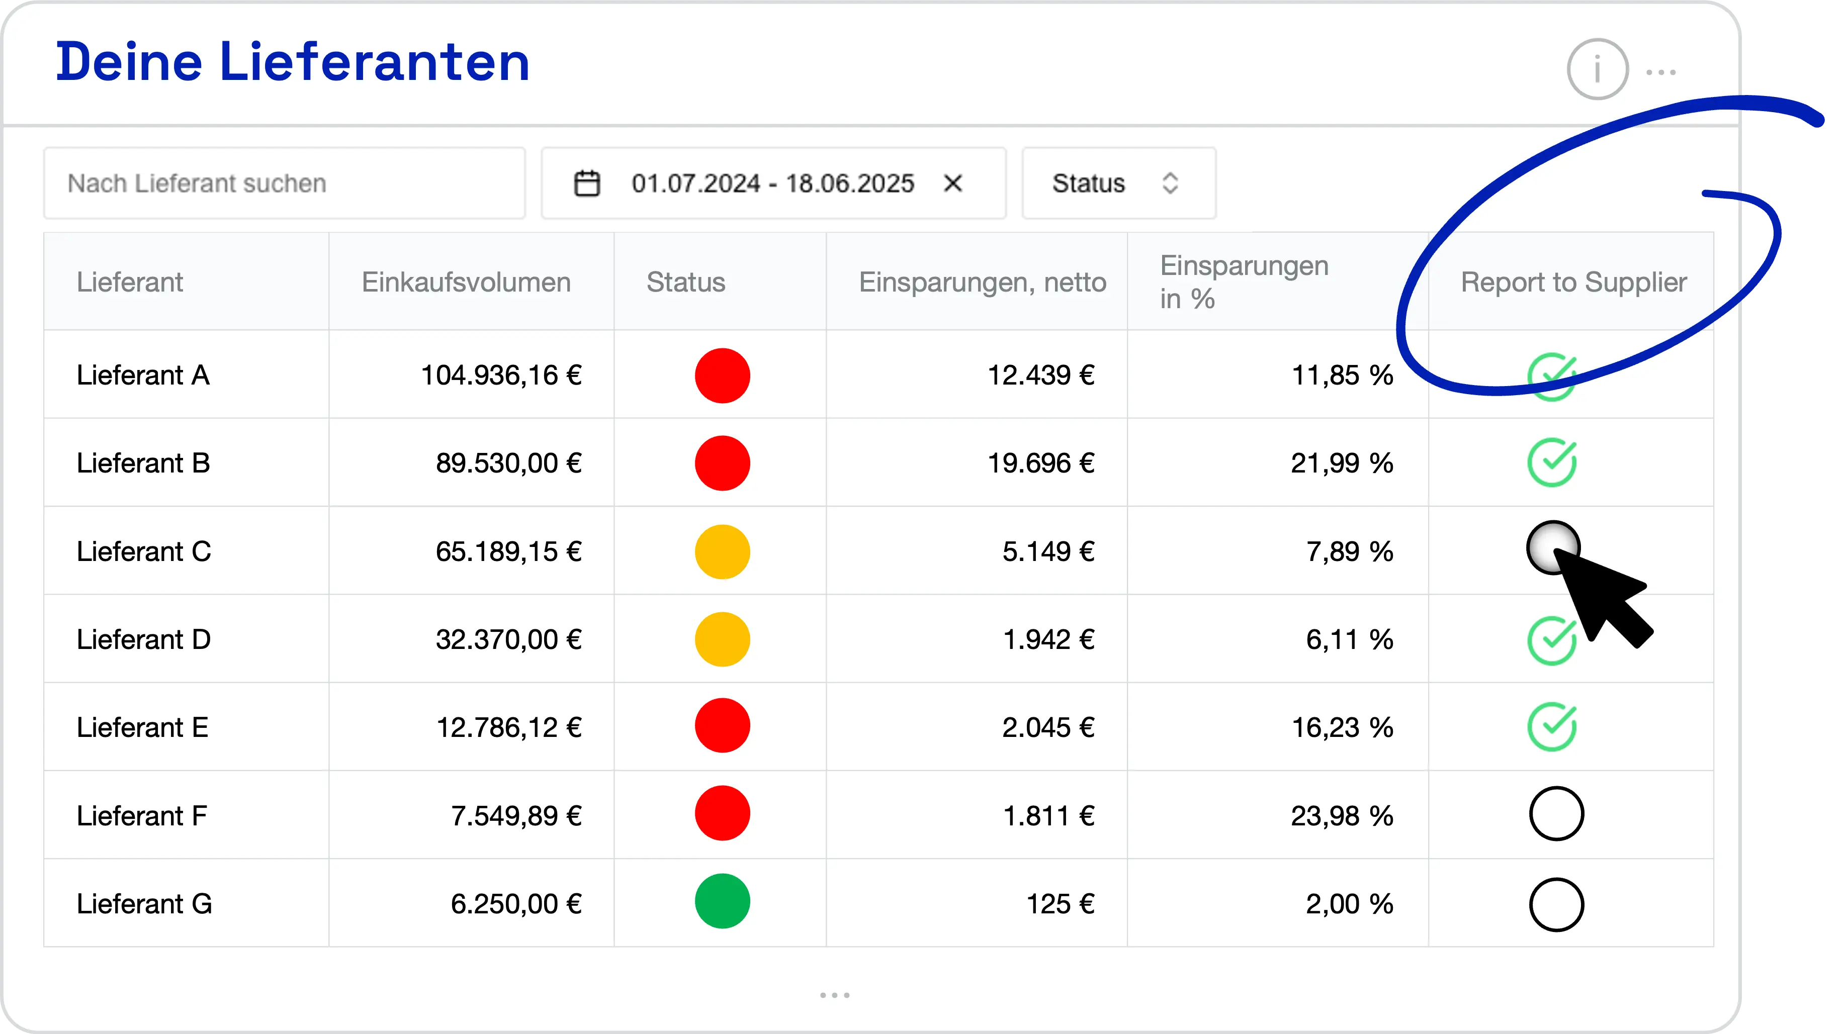Uncheck Report to Supplier for Lieferant B
Screen dimensions: 1846x1034
[1554, 462]
